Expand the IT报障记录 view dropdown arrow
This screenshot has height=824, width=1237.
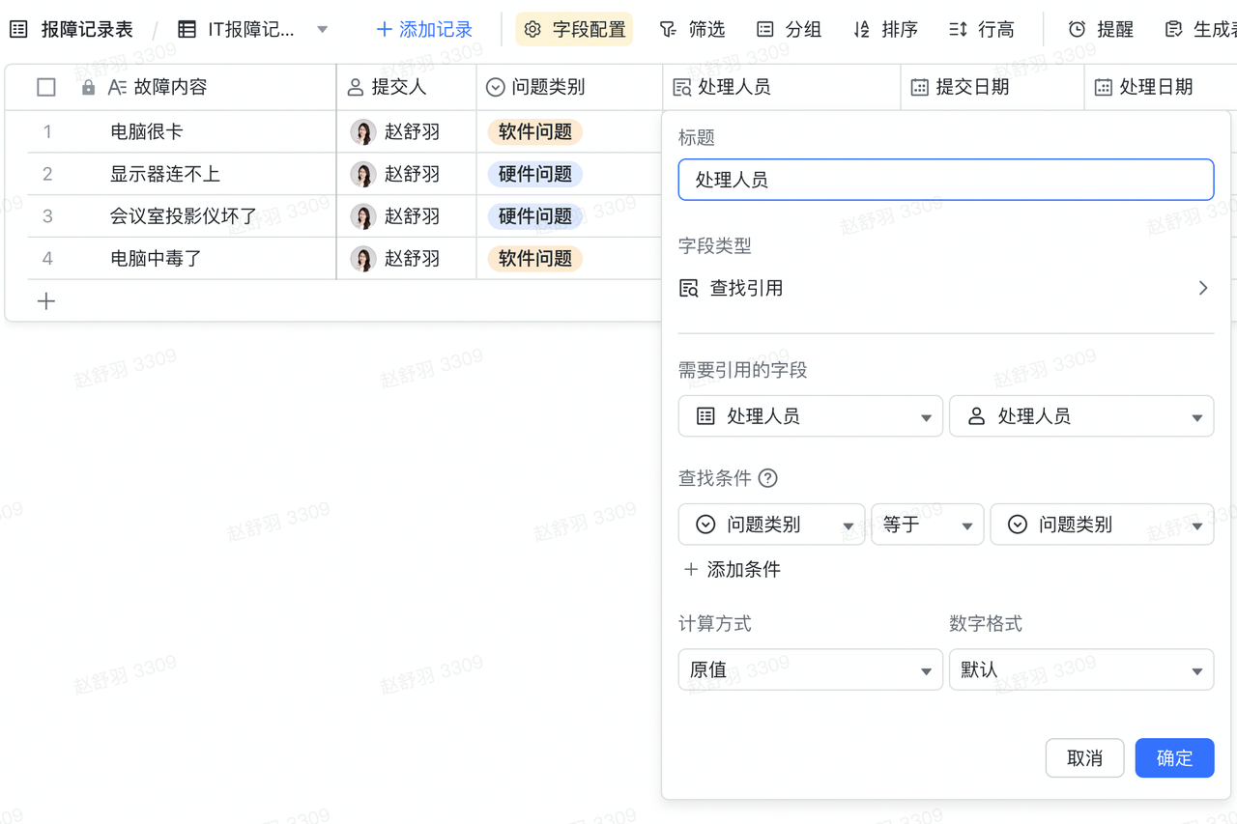323,30
